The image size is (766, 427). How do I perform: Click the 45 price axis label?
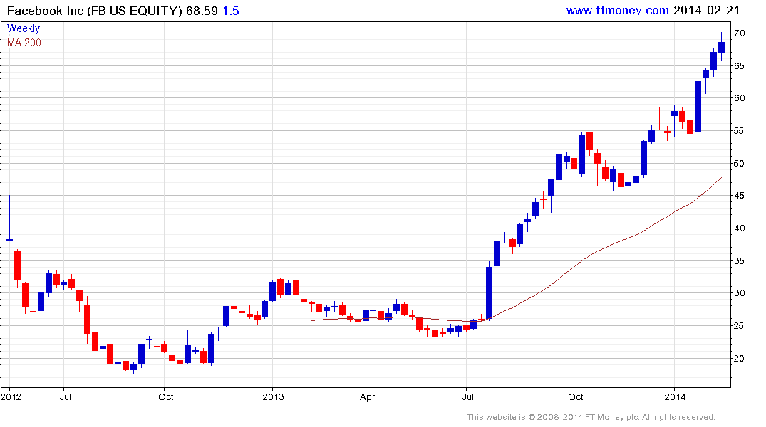click(739, 196)
